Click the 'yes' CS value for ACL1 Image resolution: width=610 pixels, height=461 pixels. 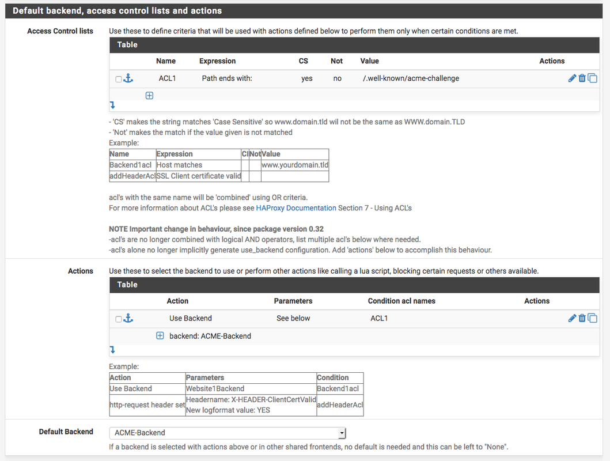(307, 78)
